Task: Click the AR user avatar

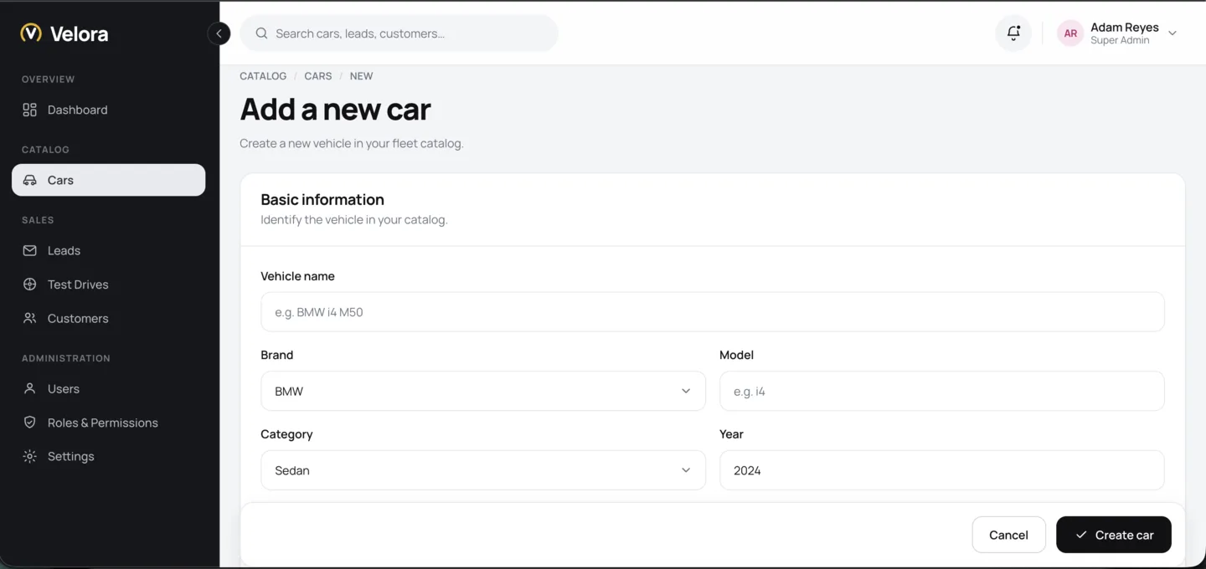Action: coord(1070,33)
